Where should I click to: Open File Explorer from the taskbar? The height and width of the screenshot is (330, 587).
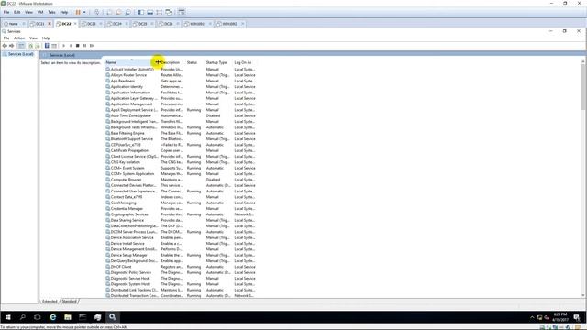point(68,317)
